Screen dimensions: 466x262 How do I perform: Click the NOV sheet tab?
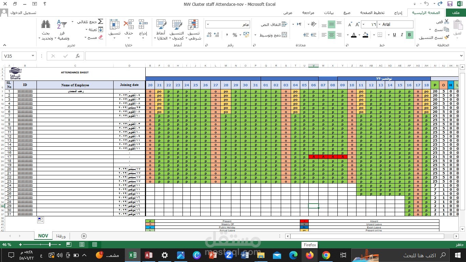pos(43,236)
